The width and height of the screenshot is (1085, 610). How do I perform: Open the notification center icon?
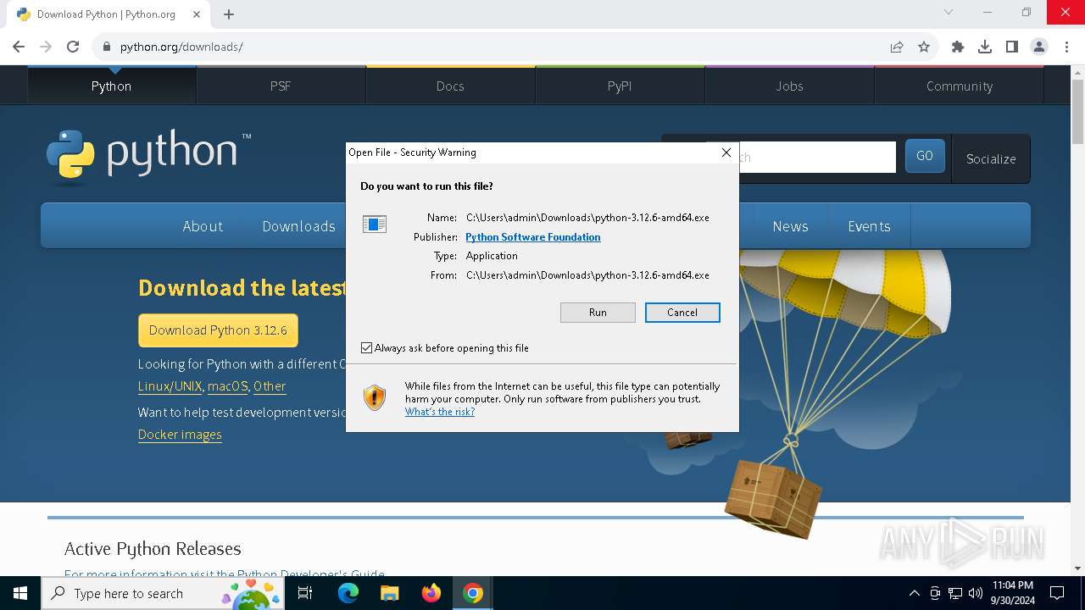pyautogui.click(x=1057, y=593)
